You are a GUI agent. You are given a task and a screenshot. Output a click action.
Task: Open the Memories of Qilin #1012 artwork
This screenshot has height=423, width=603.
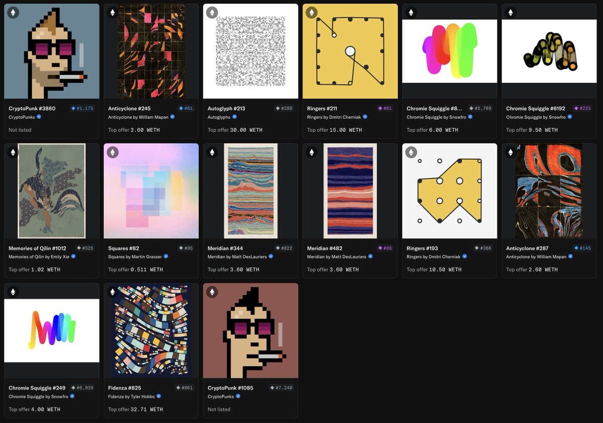click(52, 191)
